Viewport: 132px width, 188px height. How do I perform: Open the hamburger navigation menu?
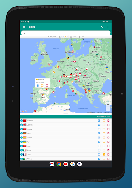point(24,27)
